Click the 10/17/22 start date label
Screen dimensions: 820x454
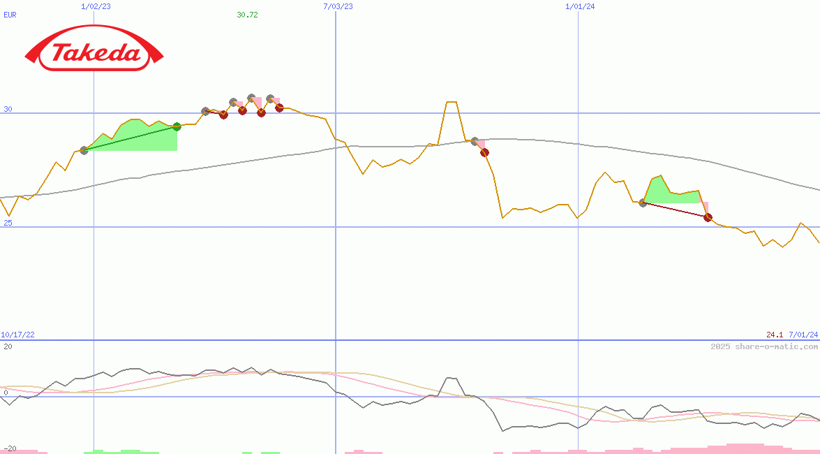click(x=17, y=335)
